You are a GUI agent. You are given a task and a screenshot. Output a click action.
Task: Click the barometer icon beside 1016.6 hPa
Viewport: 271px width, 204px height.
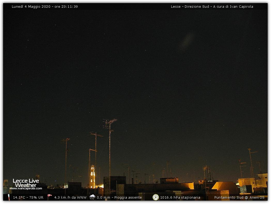point(156,197)
